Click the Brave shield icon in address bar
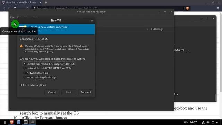Screen dimensions: 222x125 pyautogui.click(x=187, y=8)
